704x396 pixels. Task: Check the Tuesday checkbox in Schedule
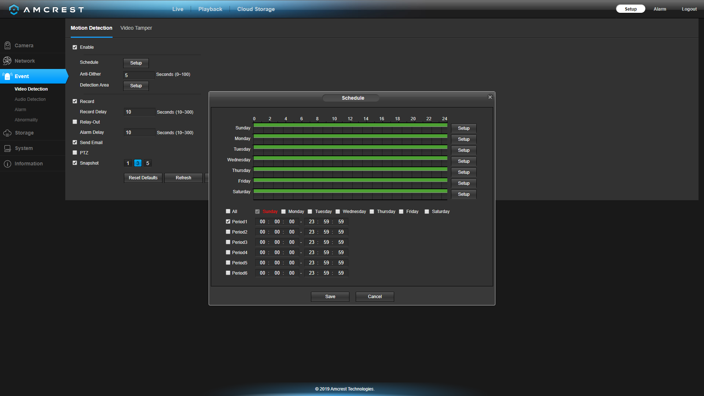[x=310, y=212]
